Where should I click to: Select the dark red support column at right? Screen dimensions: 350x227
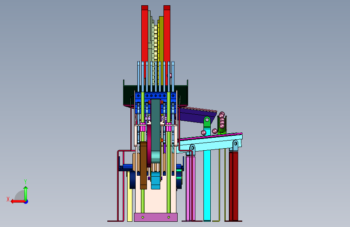point(233,186)
